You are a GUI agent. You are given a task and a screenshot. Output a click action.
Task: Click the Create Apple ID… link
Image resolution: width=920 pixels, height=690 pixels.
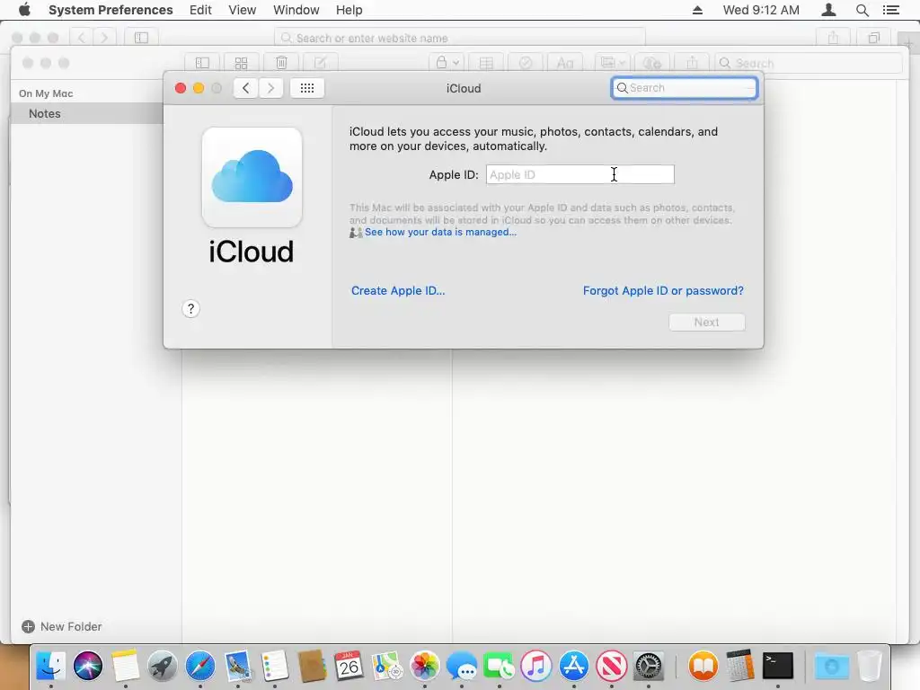398,290
